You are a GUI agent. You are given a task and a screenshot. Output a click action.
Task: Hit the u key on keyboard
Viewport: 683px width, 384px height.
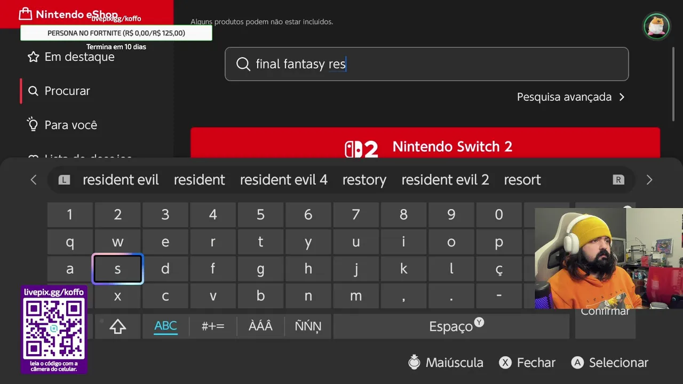pos(356,243)
